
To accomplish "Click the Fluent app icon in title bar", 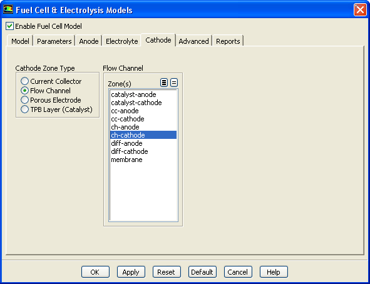I will coord(8,9).
